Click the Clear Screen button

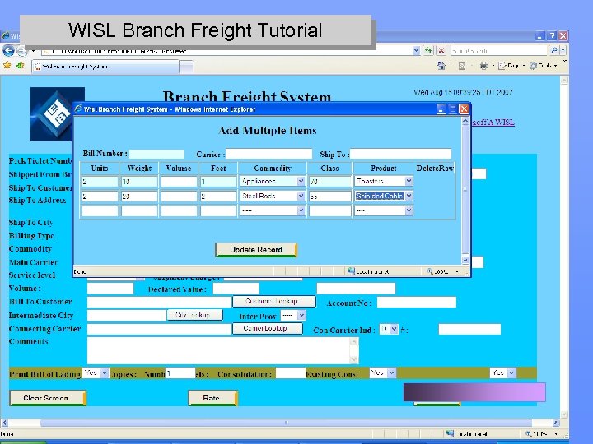click(48, 398)
